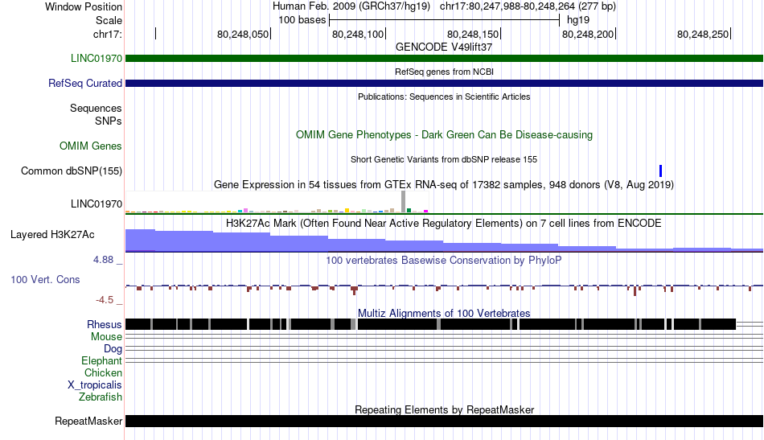Click the green LINC01970 GENCODE gene bar
Viewport: 764px width, 440px height.
click(x=445, y=59)
